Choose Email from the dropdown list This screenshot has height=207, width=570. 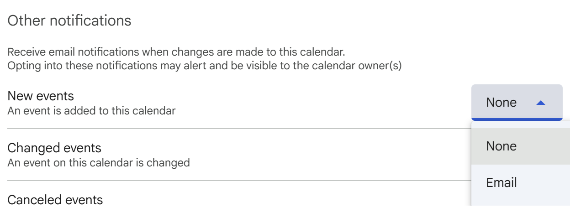point(501,183)
